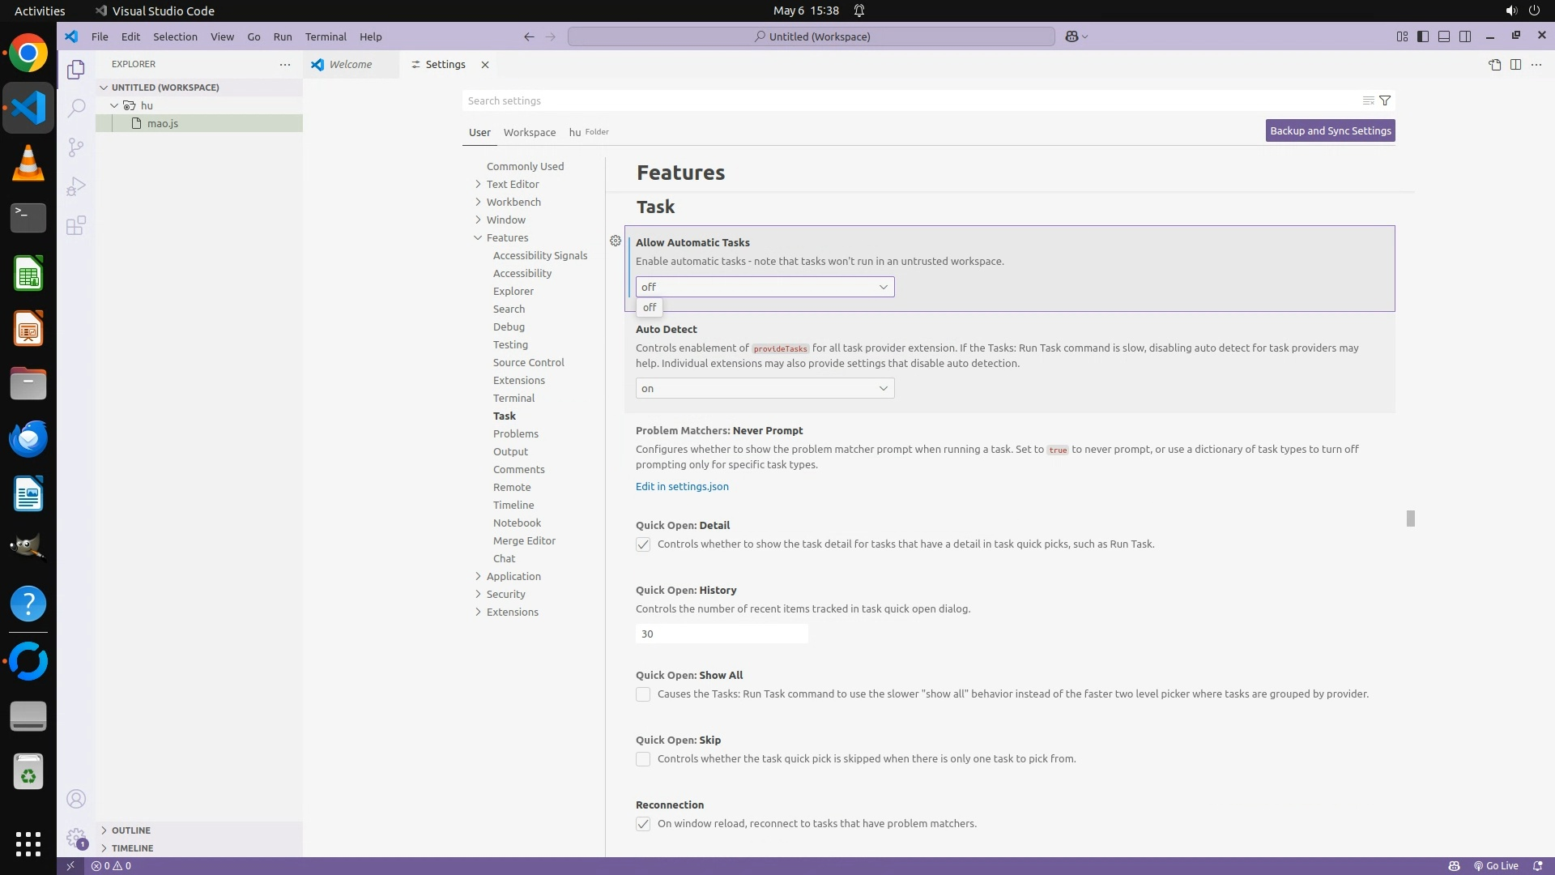Screen dimensions: 1555x875
Task: Click Edit in settings.json link
Action: pyautogui.click(x=682, y=486)
